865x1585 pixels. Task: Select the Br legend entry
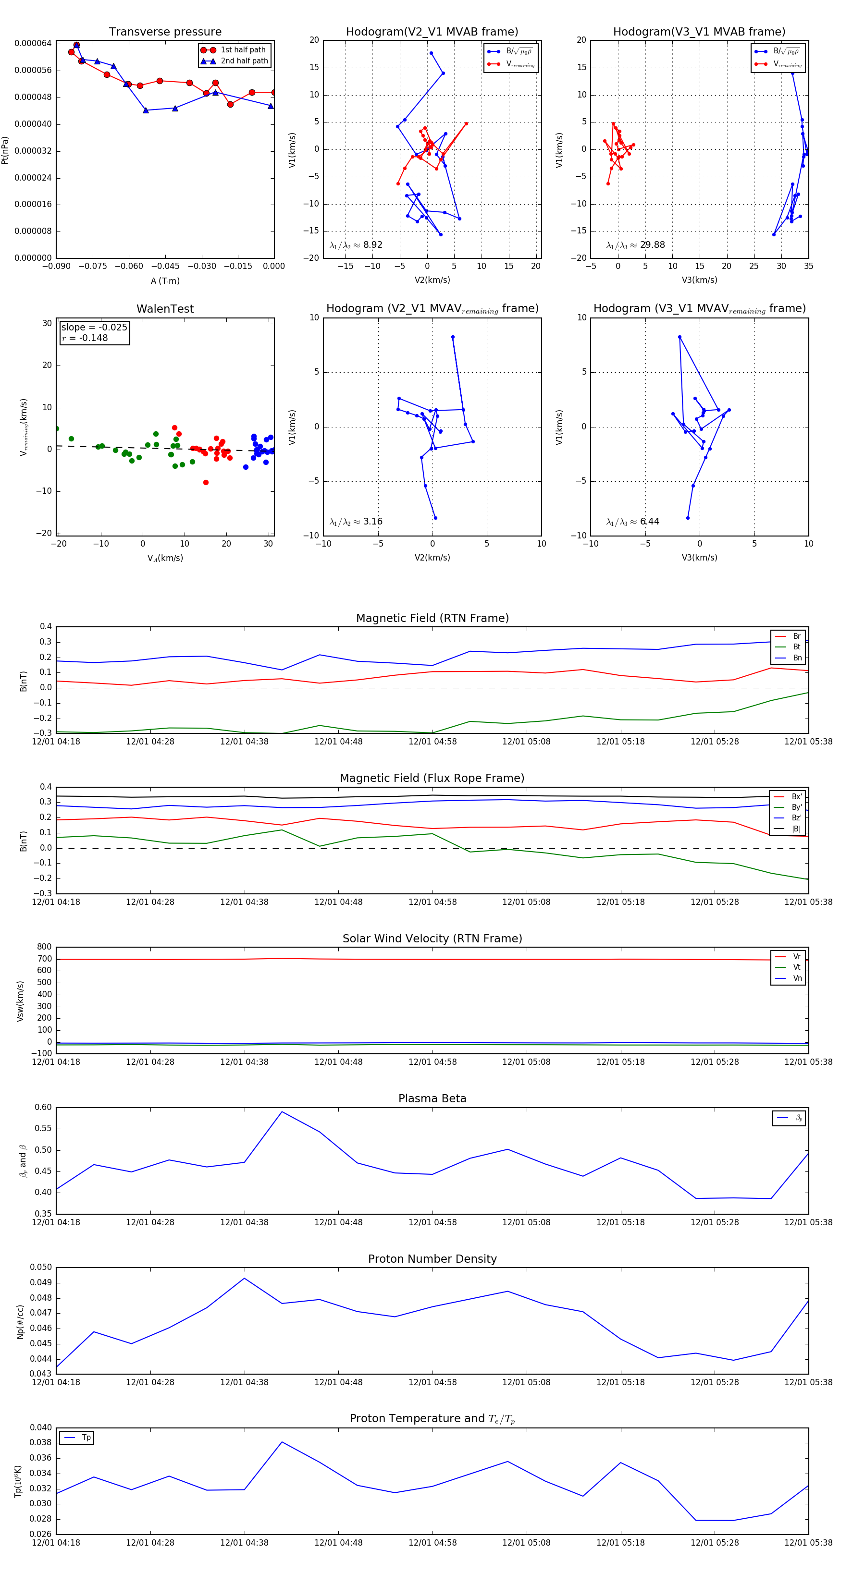(788, 636)
